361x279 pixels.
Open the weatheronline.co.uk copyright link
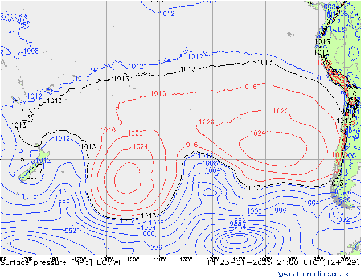313,274
